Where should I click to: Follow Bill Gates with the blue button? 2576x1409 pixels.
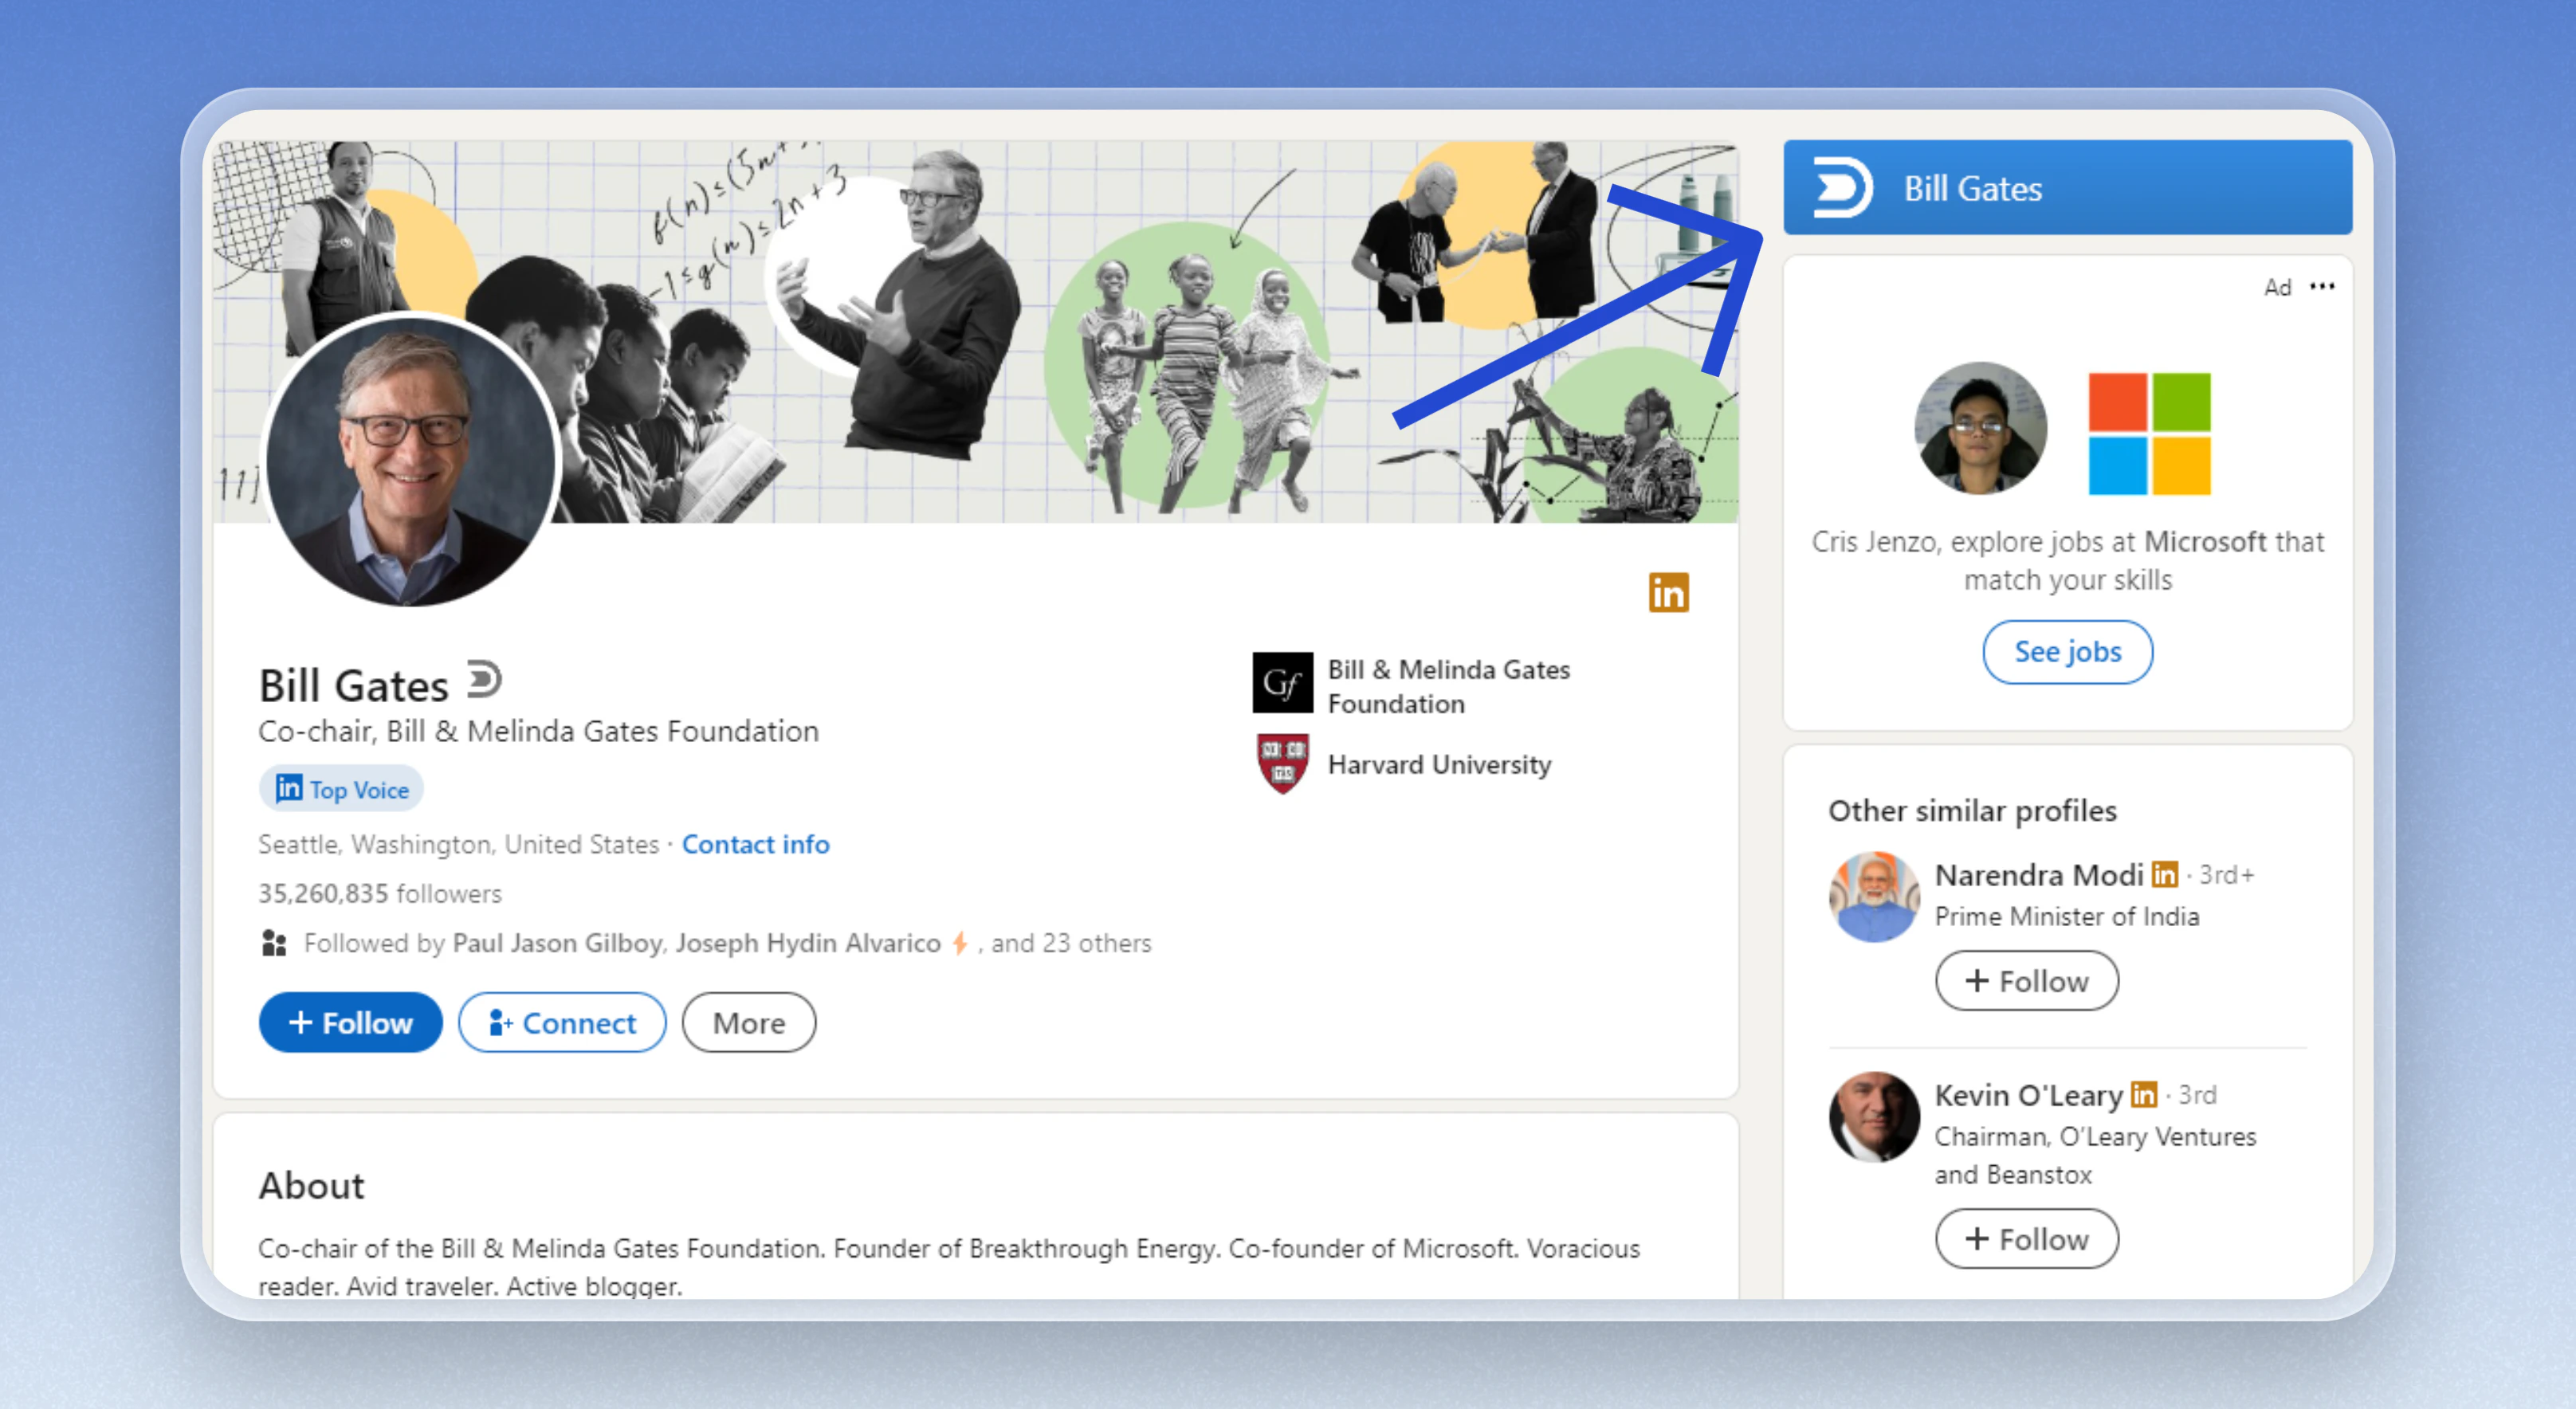tap(350, 1022)
